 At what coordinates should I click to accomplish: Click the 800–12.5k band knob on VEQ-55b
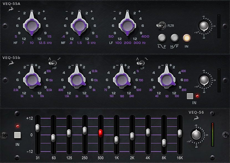tap(77, 80)
